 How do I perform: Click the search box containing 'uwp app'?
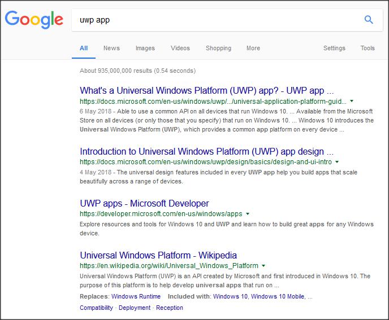pos(227,20)
